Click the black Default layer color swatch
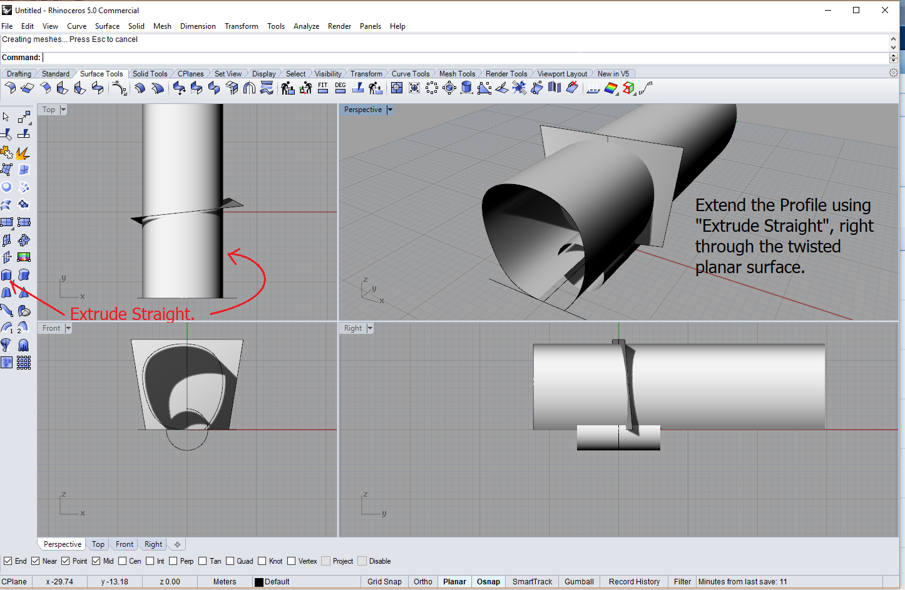Viewport: 905px width, 590px height. pyautogui.click(x=259, y=582)
